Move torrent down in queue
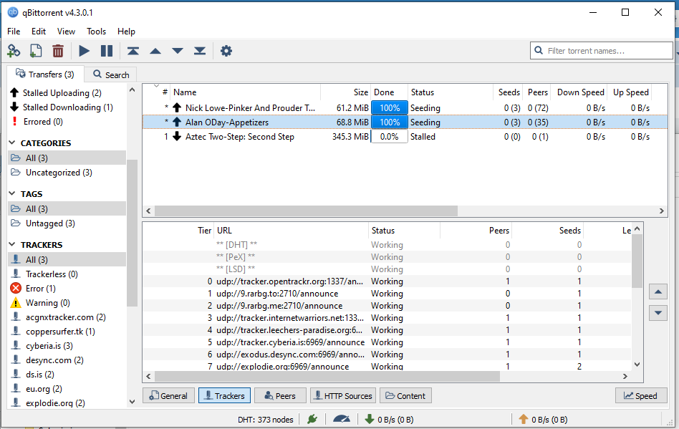This screenshot has height=429, width=679. (178, 51)
